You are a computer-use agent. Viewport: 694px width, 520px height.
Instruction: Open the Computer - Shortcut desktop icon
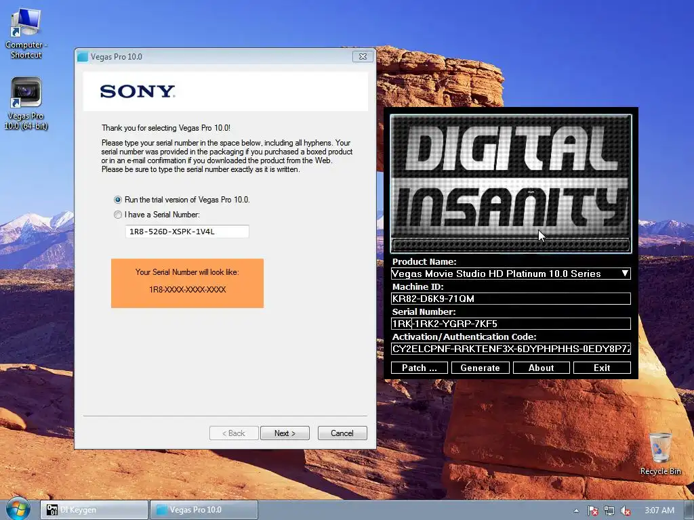[x=26, y=34]
